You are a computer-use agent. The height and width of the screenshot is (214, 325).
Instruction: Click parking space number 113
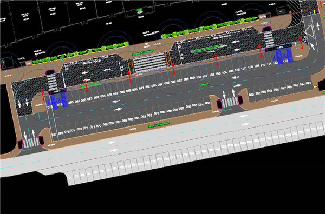[x=285, y=61]
